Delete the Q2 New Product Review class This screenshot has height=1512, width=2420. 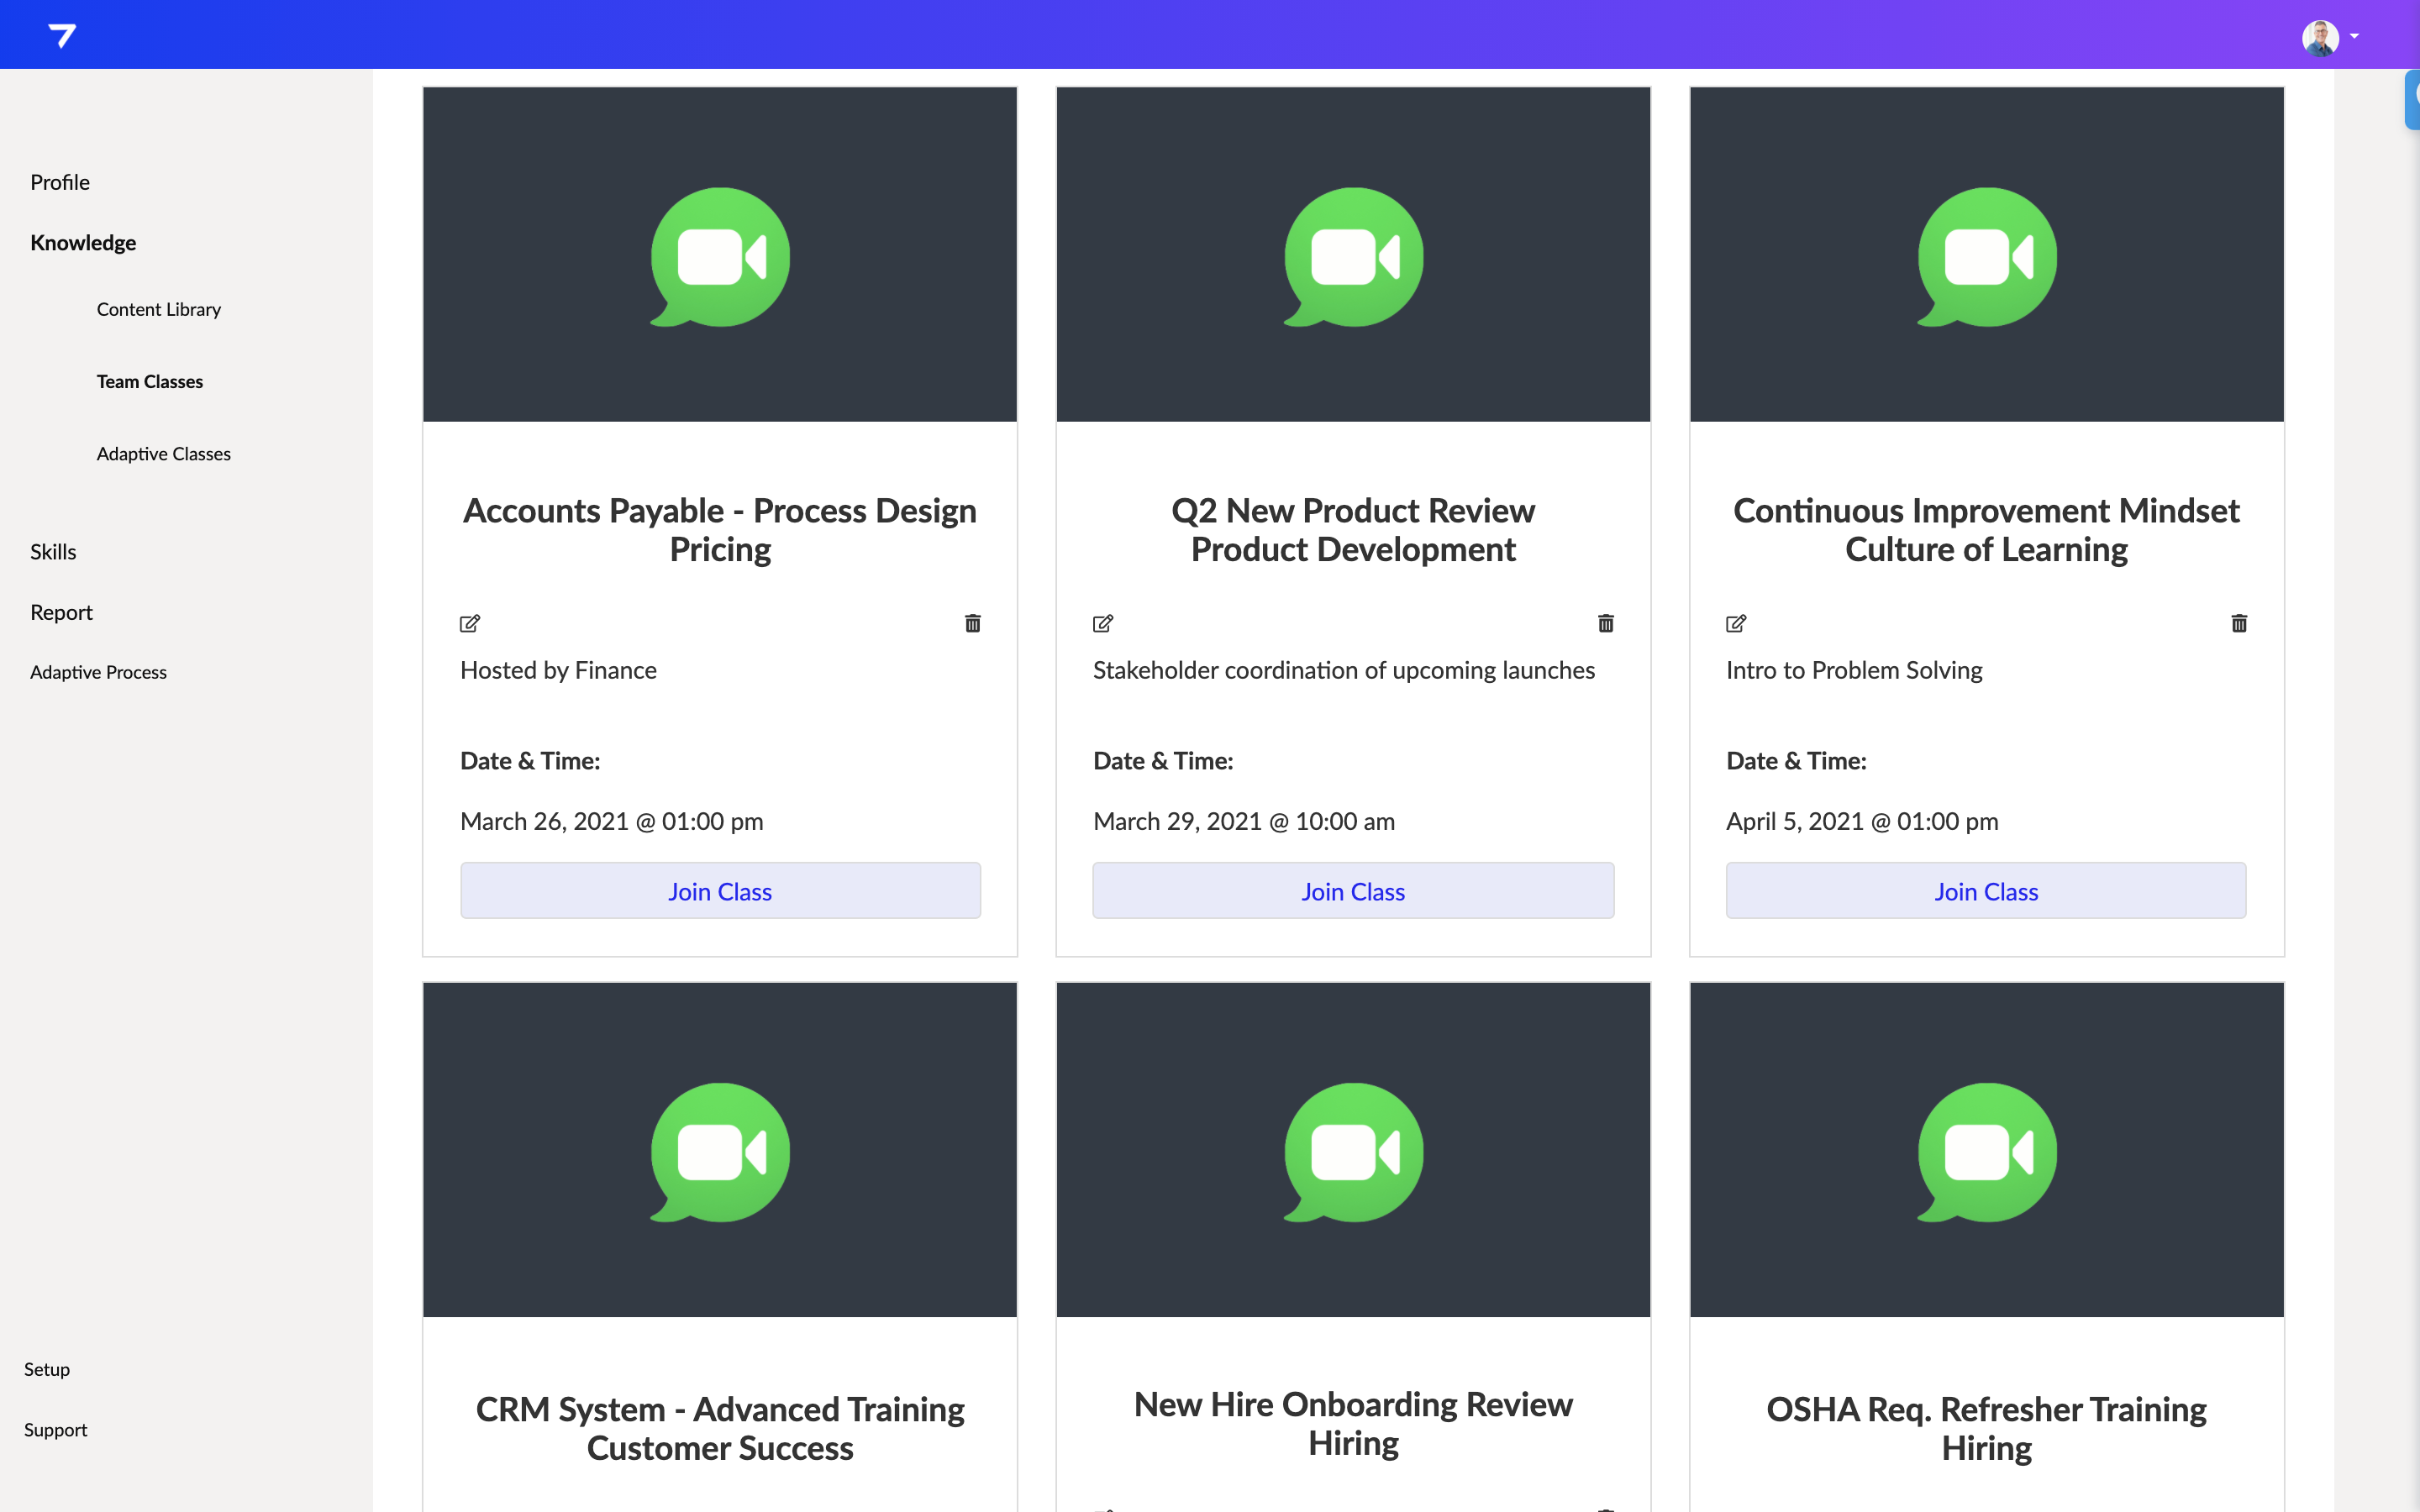pyautogui.click(x=1605, y=624)
